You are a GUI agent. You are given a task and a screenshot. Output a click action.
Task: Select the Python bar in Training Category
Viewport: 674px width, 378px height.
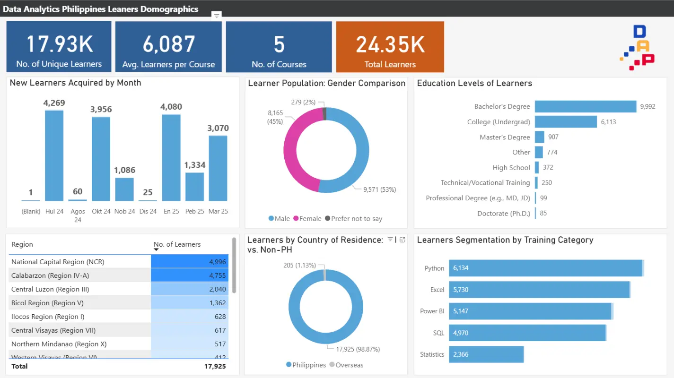[x=545, y=268]
